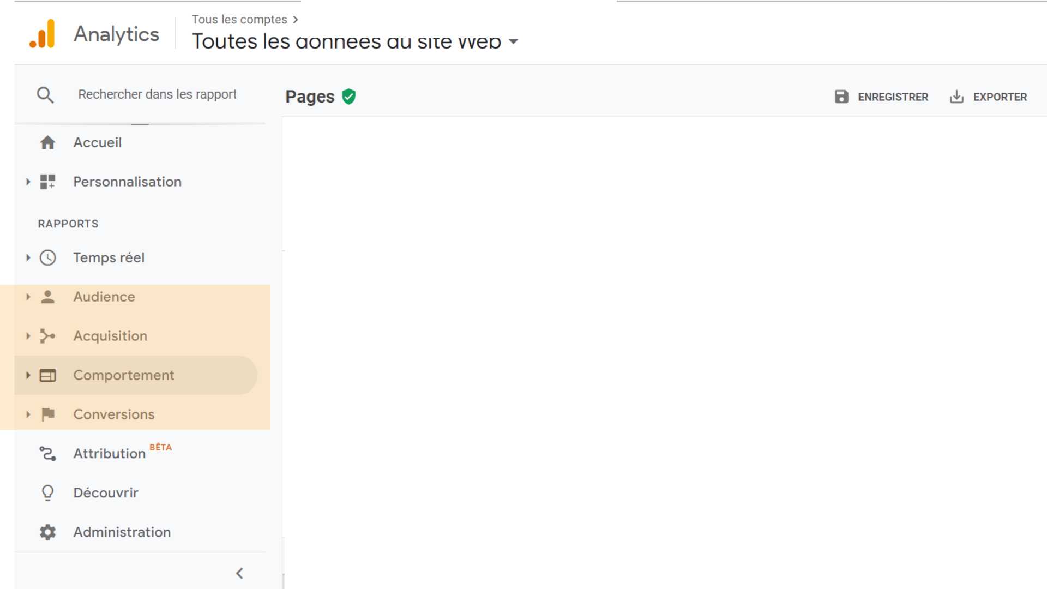Click the Comportement report icon

click(x=48, y=375)
